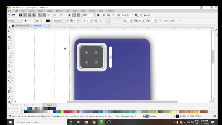Click the shadow opacity value field
Viewport: 222px width, 125px height.
75,21
